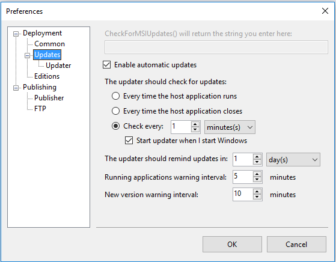Image resolution: width=336 pixels, height=262 pixels.
Task: Select Every time the host application runs
Action: [116, 96]
